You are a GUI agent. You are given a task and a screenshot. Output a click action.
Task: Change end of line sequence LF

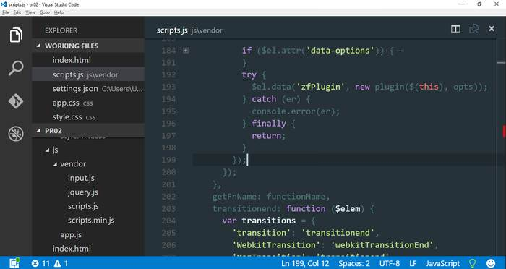413,263
